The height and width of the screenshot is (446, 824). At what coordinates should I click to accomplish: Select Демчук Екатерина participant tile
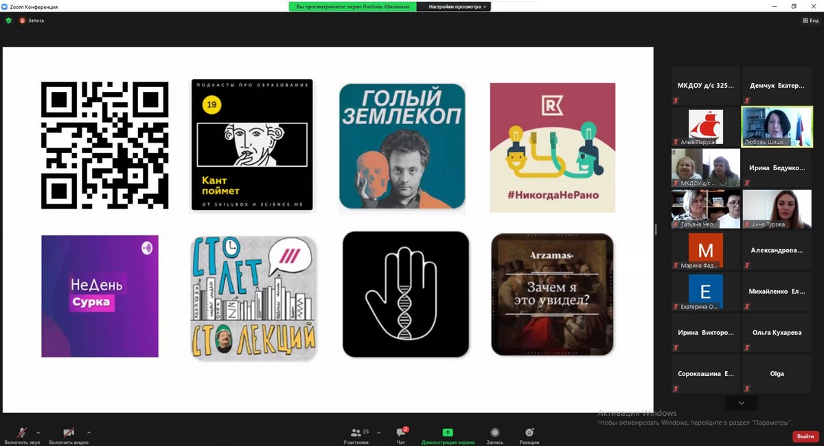click(777, 86)
